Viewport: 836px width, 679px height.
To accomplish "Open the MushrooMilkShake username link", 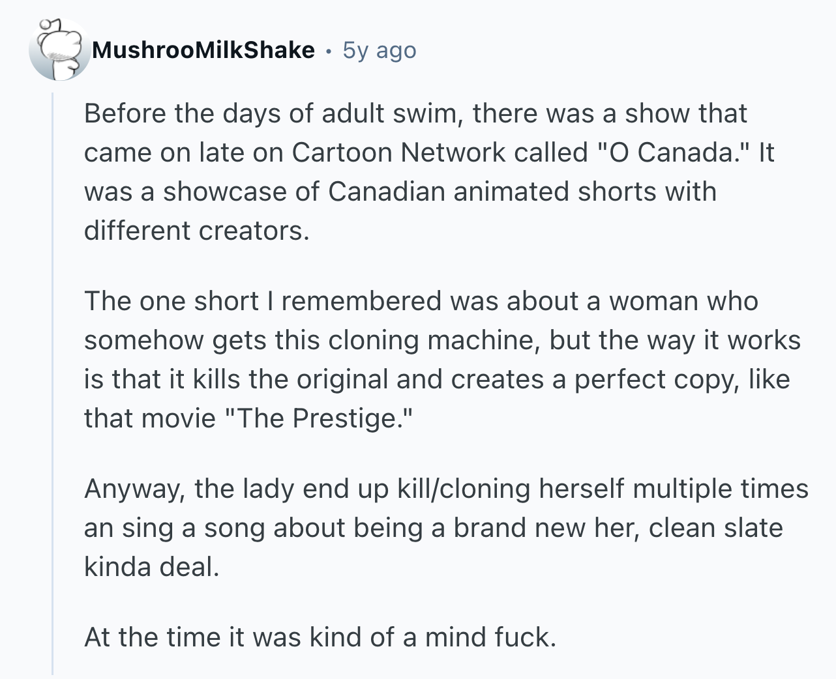I will point(203,50).
